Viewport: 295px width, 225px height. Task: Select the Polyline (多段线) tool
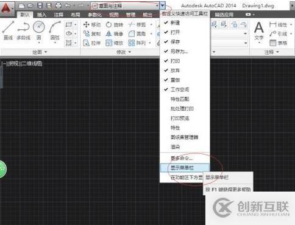[23, 30]
